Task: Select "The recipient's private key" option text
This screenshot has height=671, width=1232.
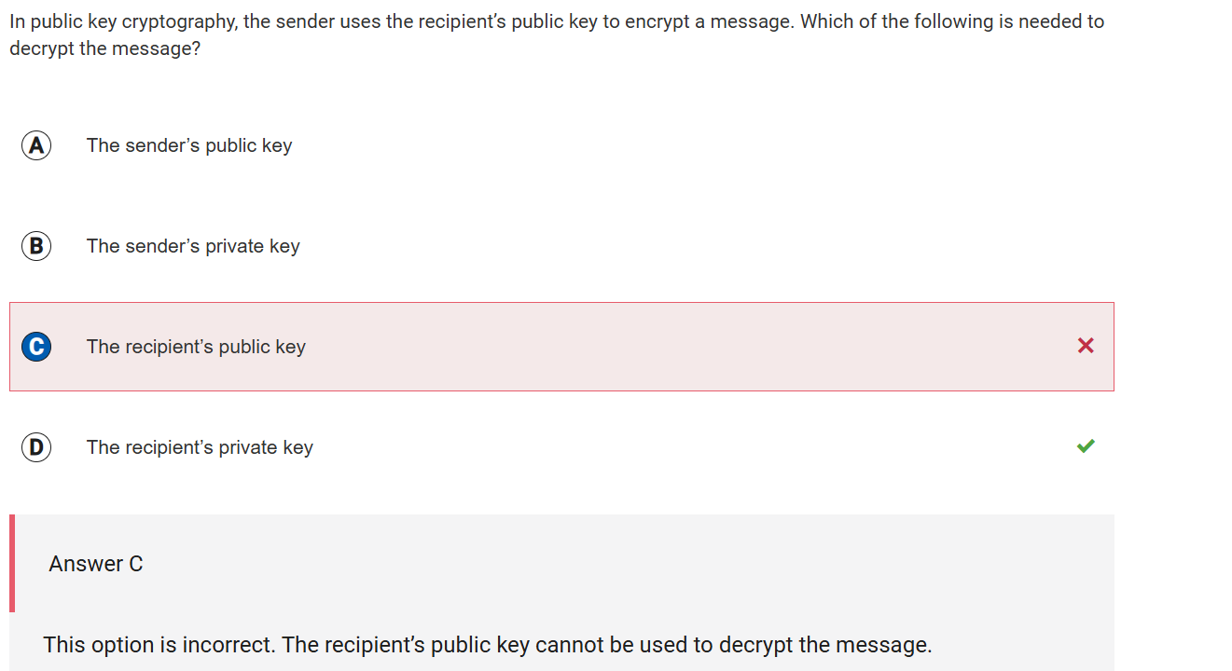Action: coord(200,447)
